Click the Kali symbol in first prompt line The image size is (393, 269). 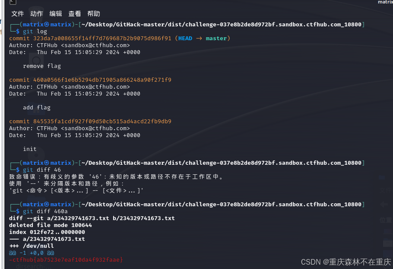pyautogui.click(x=47, y=24)
